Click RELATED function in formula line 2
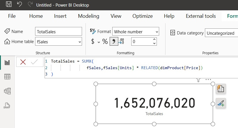Image resolution: width=238 pixels, height=128 pixels. (x=149, y=68)
